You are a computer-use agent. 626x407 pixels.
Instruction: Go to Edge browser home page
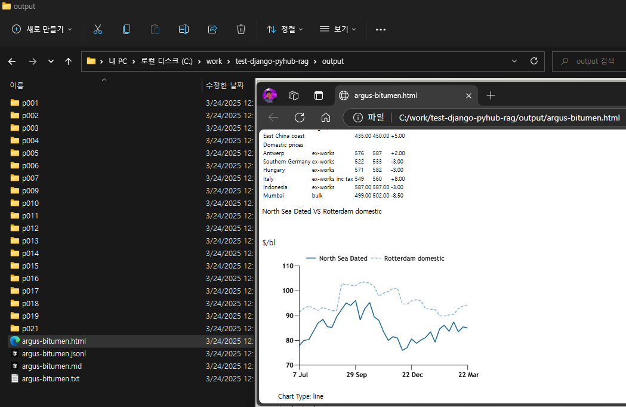coord(326,118)
